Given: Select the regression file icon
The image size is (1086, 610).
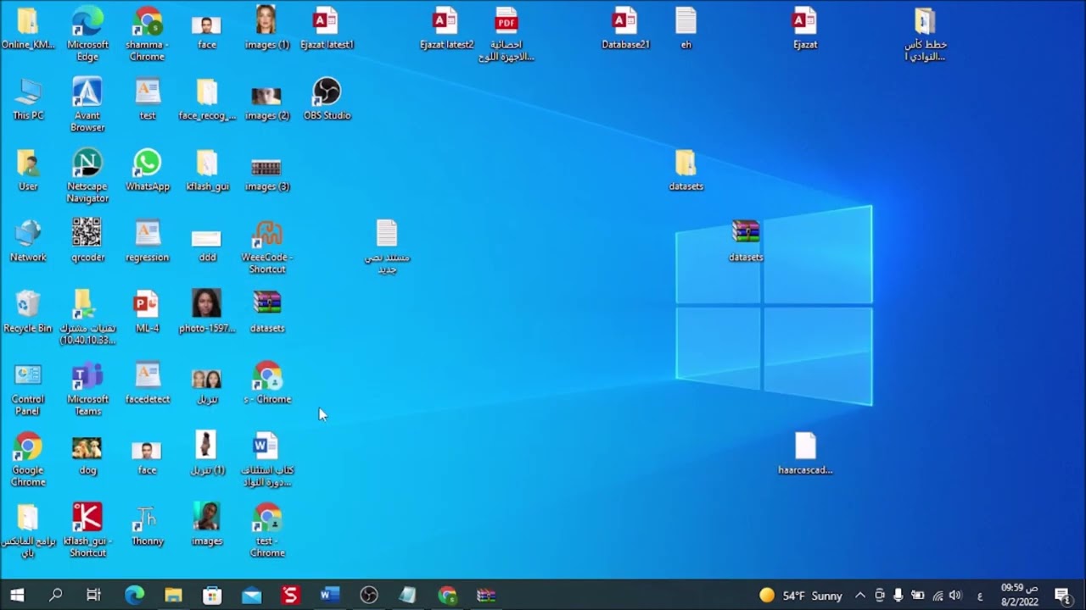Looking at the screenshot, I should 148,241.
